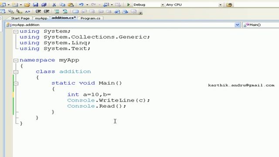Open the myApp.addition class dropdown arrow

coord(237,25)
